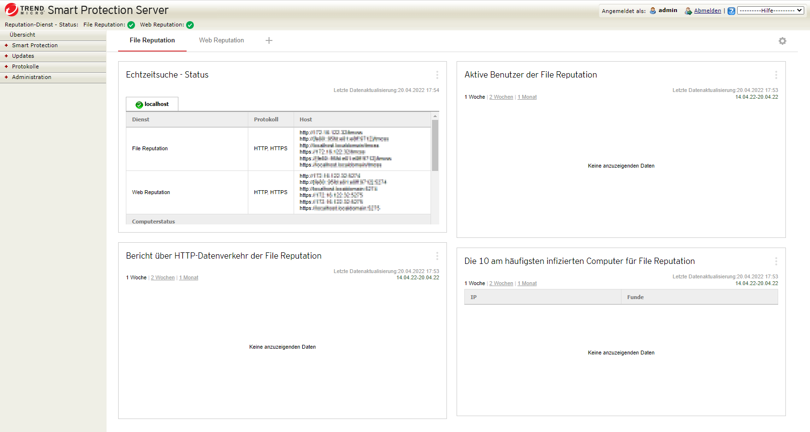Switch to the Web Reputation tab
The width and height of the screenshot is (810, 432).
tap(221, 40)
